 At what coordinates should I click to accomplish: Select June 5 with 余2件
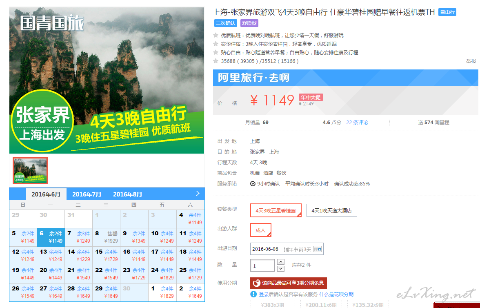[x=23, y=237]
